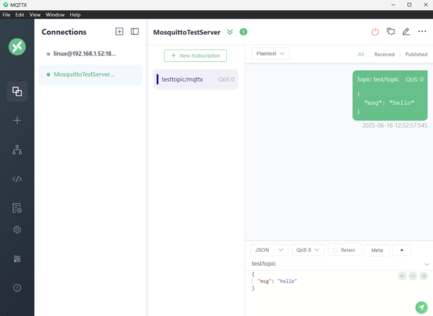Click the testtopic/mqttx subscription color bar
Image resolution: width=433 pixels, height=316 pixels.
(x=157, y=79)
